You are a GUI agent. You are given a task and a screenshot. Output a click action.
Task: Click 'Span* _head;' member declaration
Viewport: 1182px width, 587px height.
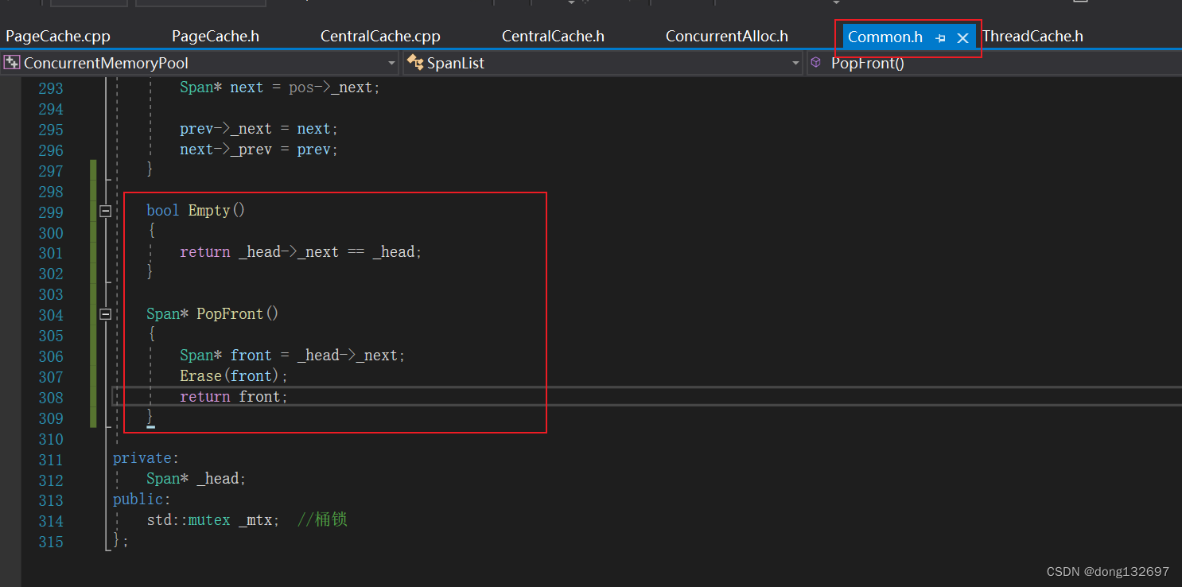(x=196, y=478)
